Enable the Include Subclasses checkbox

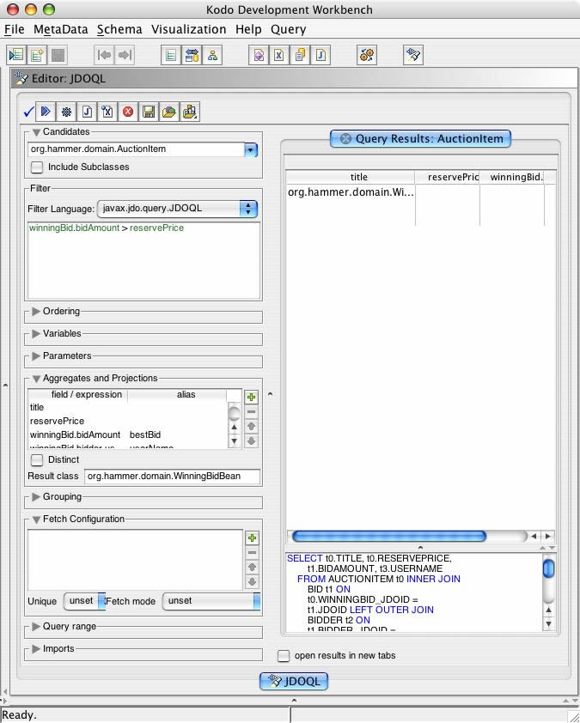37,167
